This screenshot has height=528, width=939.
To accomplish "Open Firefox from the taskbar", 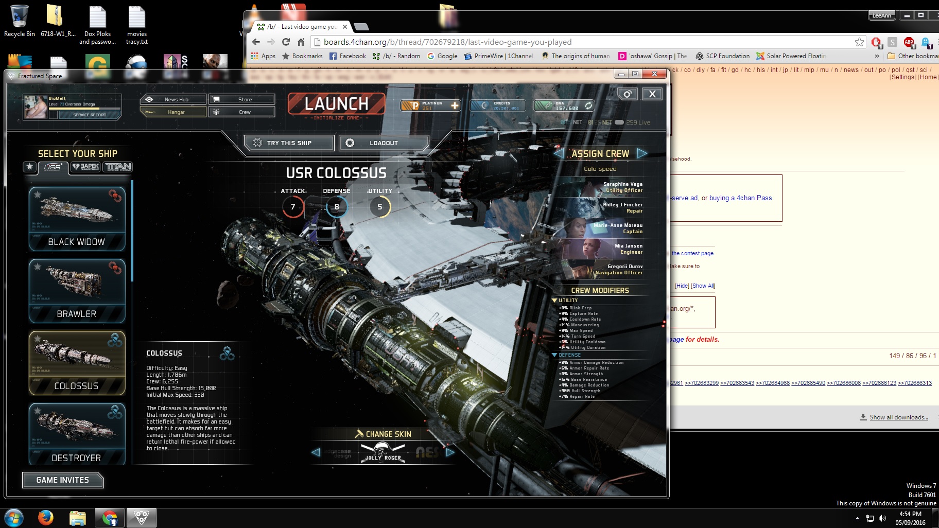I will pos(46,517).
